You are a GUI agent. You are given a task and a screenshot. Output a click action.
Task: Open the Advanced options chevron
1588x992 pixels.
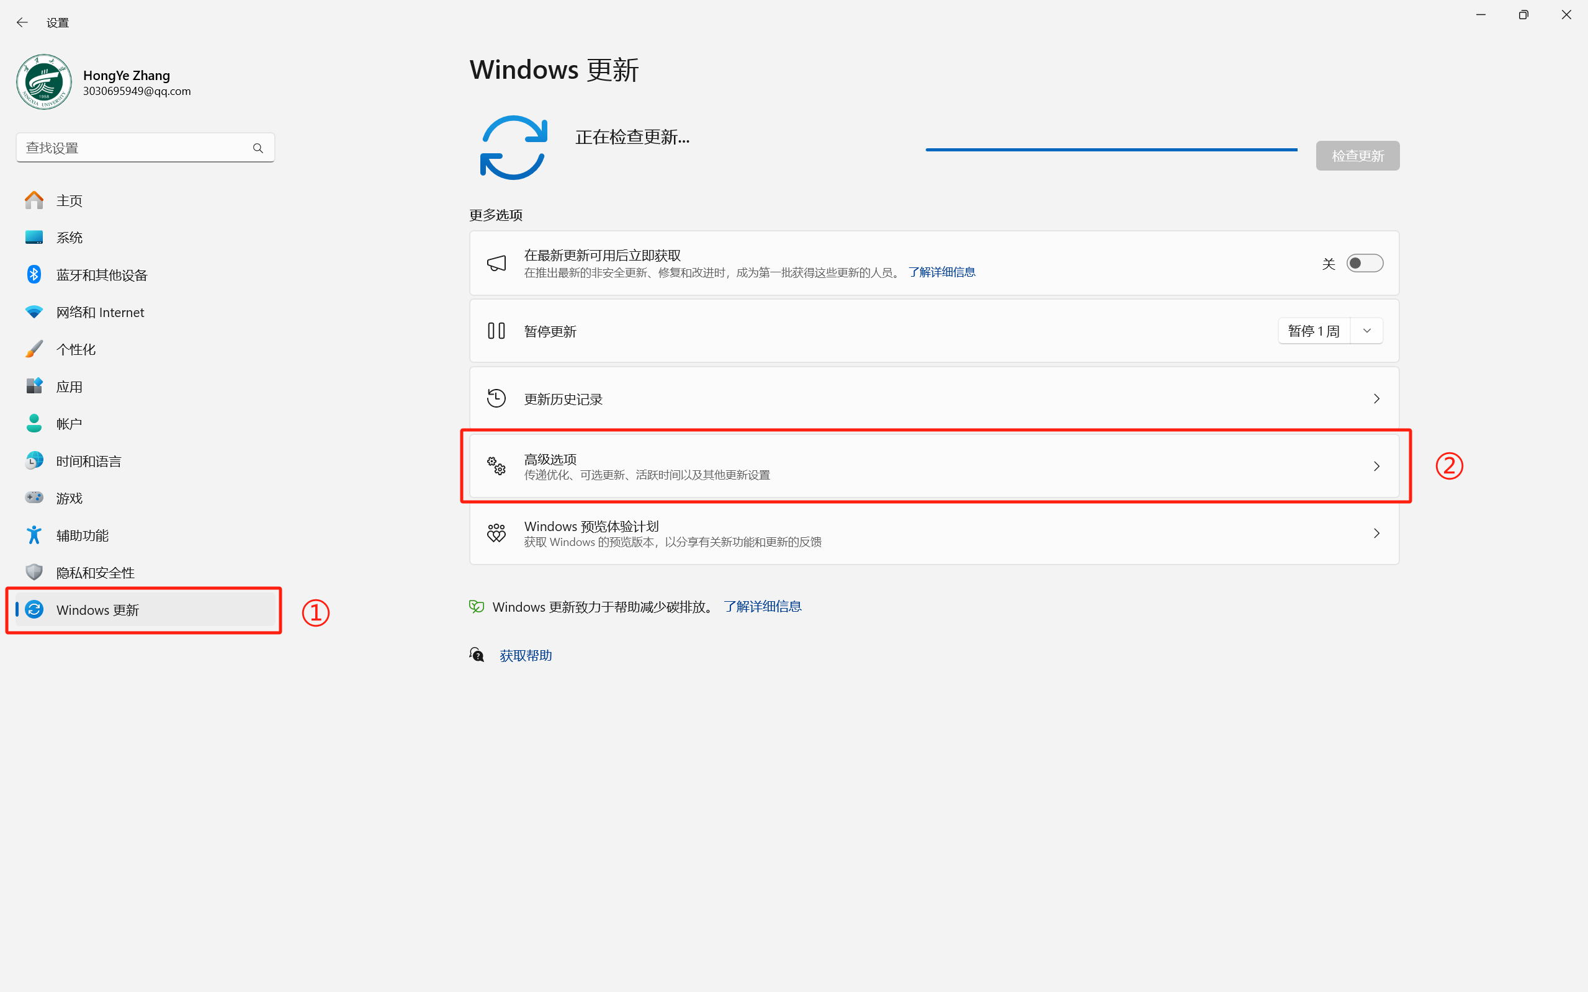coord(1376,467)
